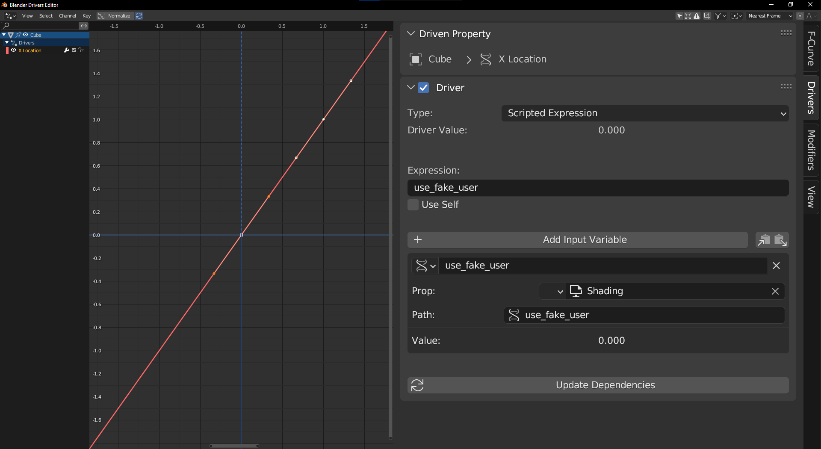Open the Channel menu
The height and width of the screenshot is (449, 821).
68,16
